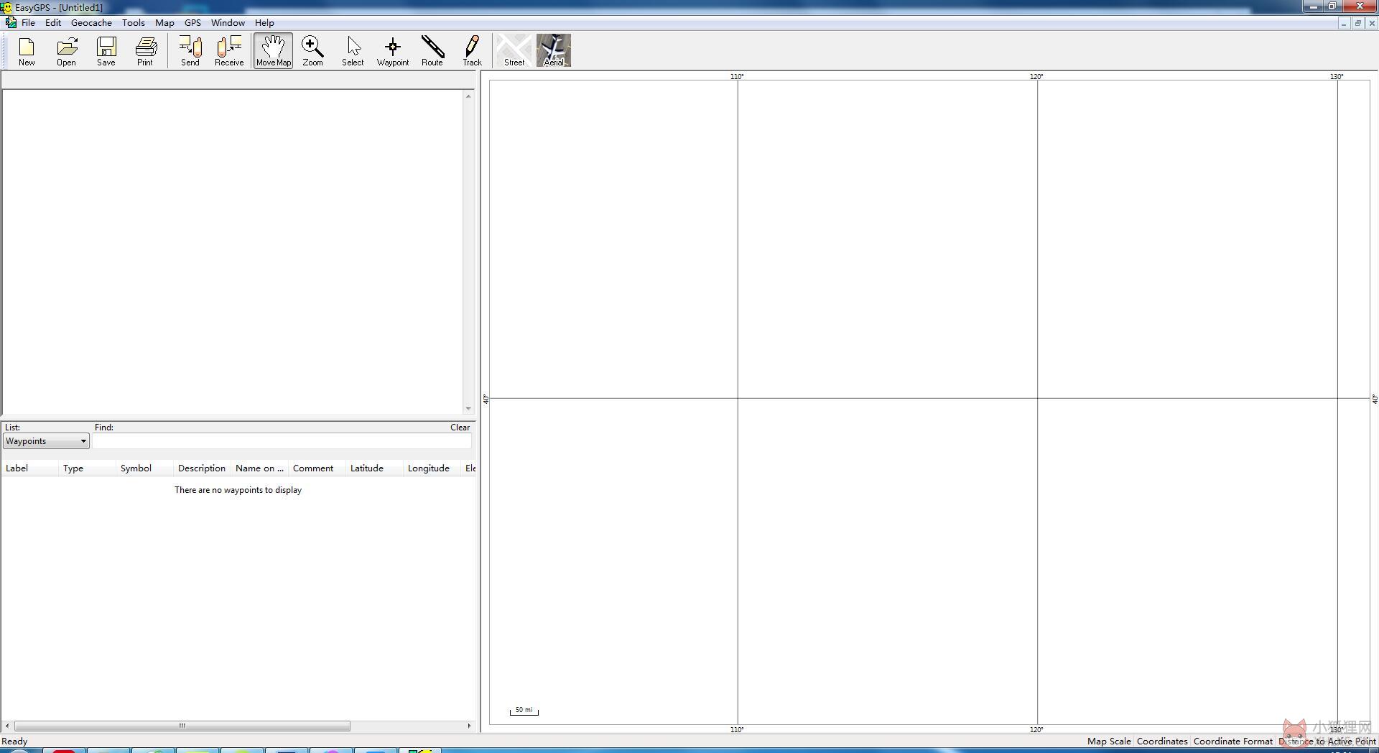Switch to Aerial imagery view
Viewport: 1379px width, 753px height.
click(x=554, y=50)
